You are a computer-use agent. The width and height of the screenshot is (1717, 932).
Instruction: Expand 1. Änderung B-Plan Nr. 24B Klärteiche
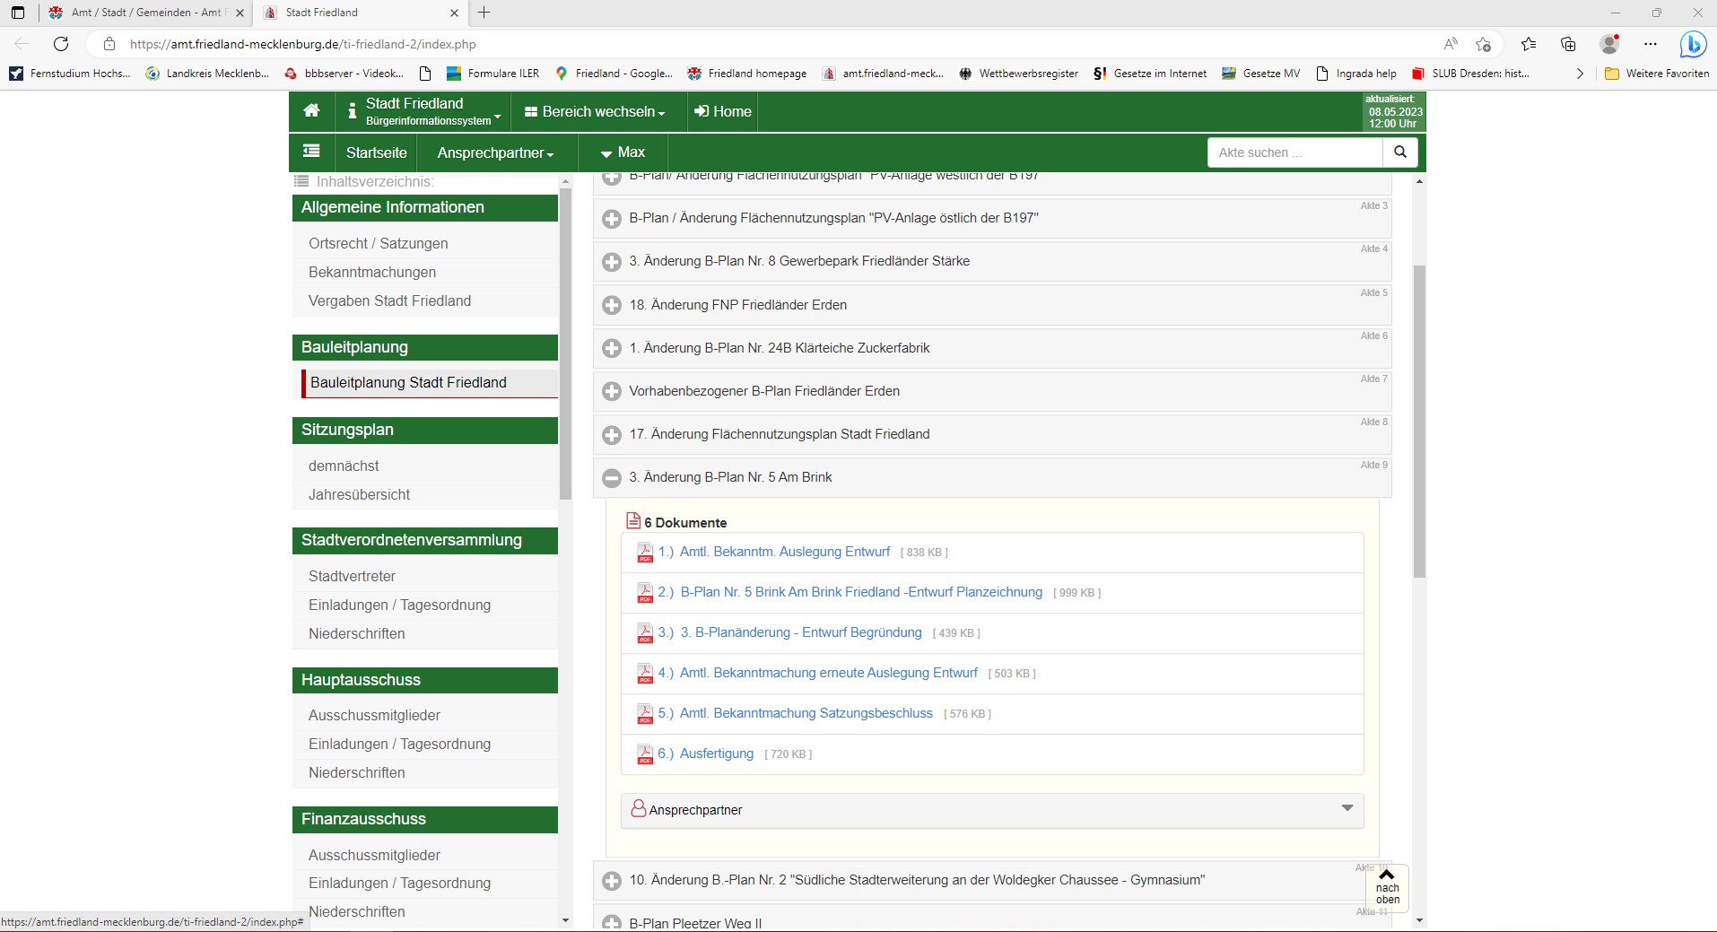click(612, 348)
